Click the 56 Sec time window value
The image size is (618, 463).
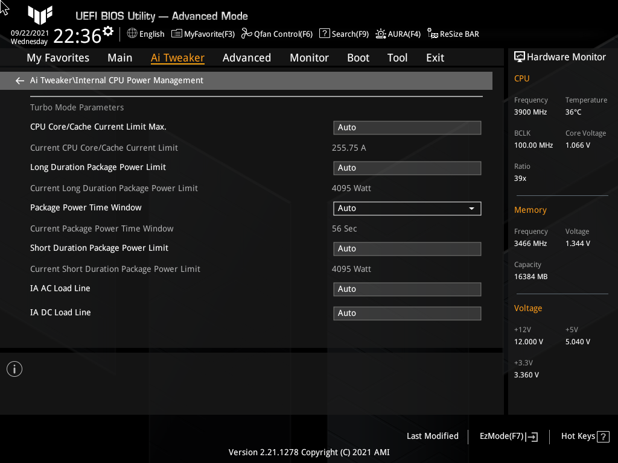tap(345, 228)
